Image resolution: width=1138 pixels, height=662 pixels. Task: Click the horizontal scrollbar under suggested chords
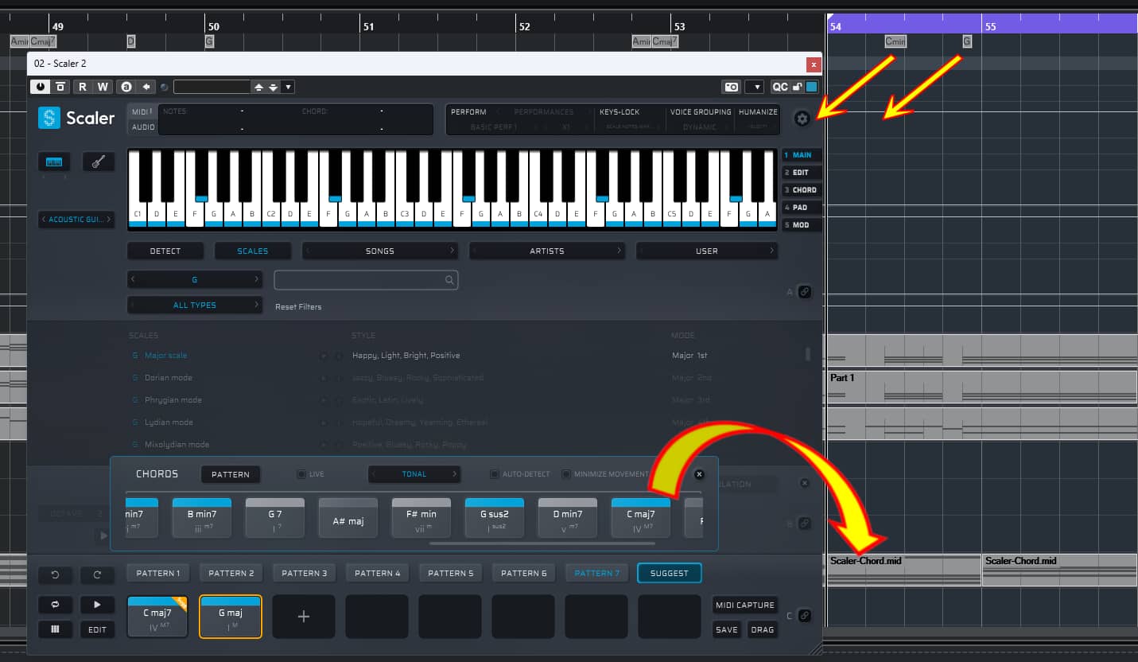coord(542,543)
